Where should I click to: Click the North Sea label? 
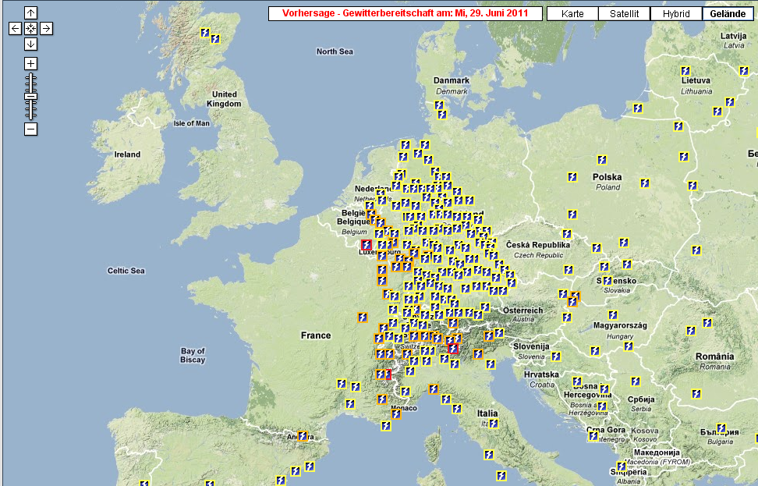coord(335,51)
